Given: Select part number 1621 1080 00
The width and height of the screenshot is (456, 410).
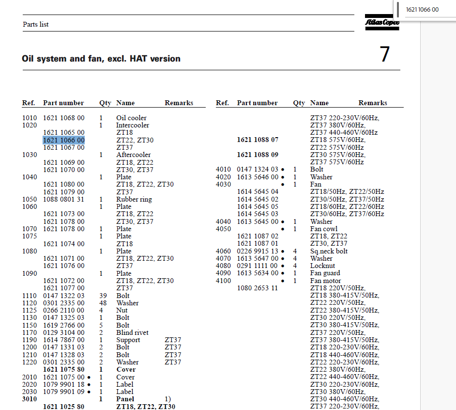Looking at the screenshot, I should (64, 184).
